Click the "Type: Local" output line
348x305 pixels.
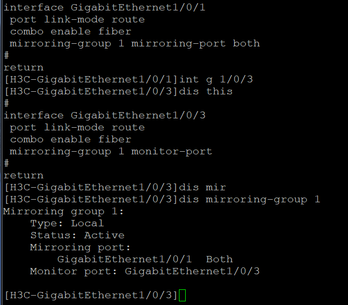[x=67, y=223]
